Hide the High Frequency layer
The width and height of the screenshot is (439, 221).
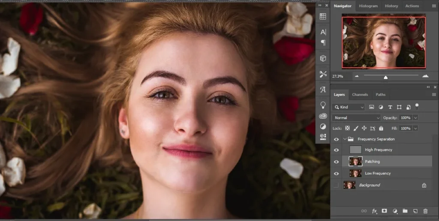(336, 150)
